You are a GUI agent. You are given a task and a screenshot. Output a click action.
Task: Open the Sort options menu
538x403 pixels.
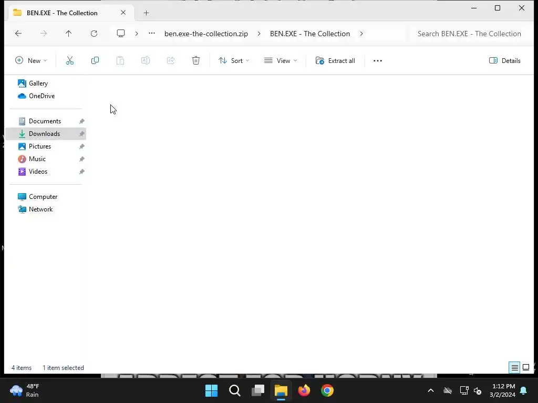[x=234, y=61]
